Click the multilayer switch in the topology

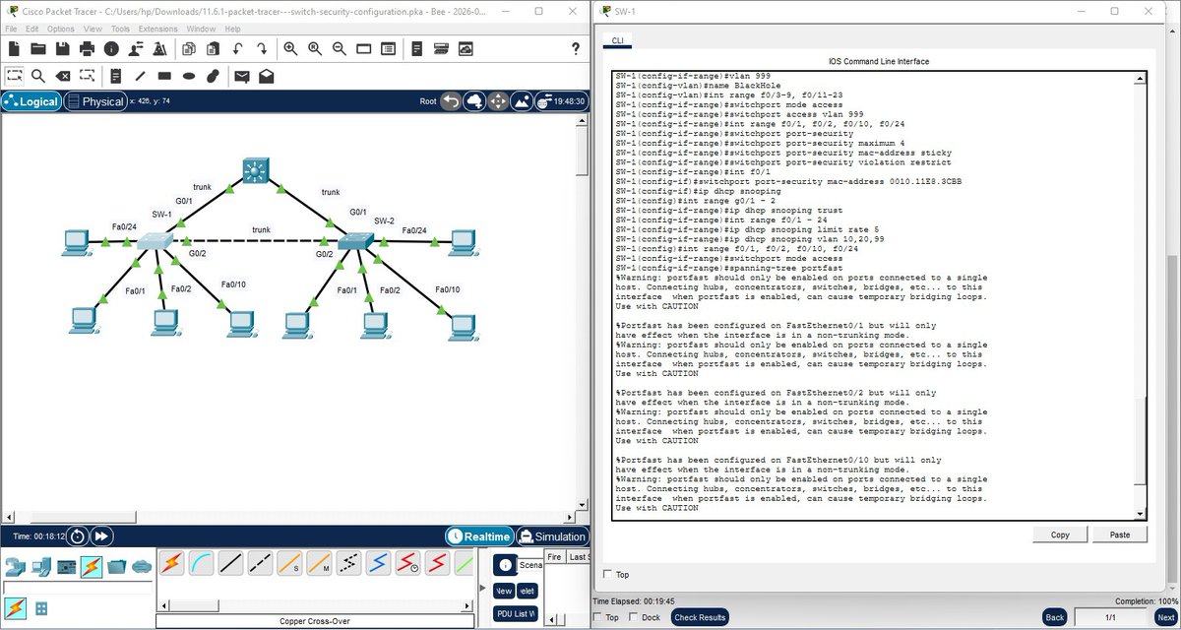point(254,169)
